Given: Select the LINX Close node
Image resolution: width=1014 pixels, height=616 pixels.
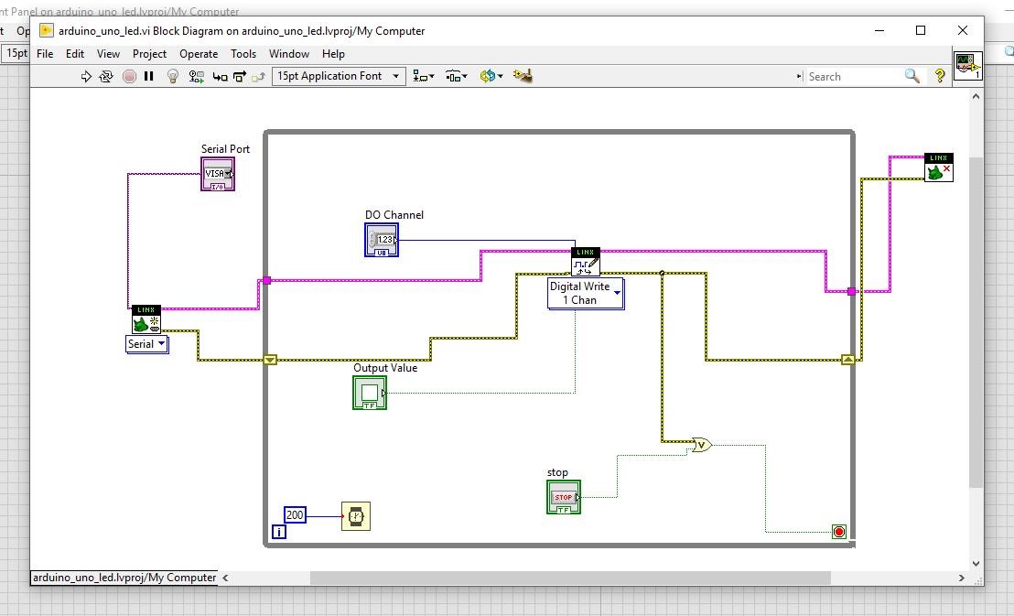Looking at the screenshot, I should (938, 168).
